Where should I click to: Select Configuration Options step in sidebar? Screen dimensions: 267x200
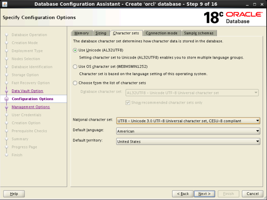[32, 99]
